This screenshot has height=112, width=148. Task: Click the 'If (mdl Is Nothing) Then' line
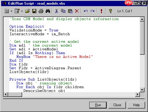(37, 53)
